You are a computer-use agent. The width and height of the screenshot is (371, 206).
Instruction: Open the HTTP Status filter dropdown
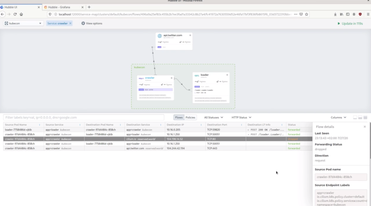(241, 117)
